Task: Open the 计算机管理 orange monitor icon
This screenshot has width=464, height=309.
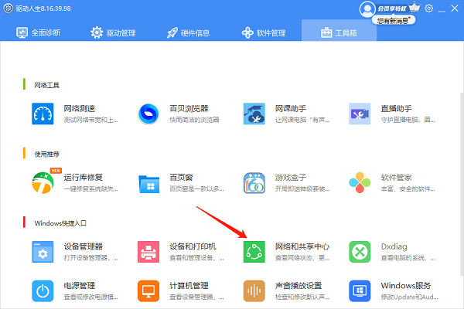Action: 148,291
